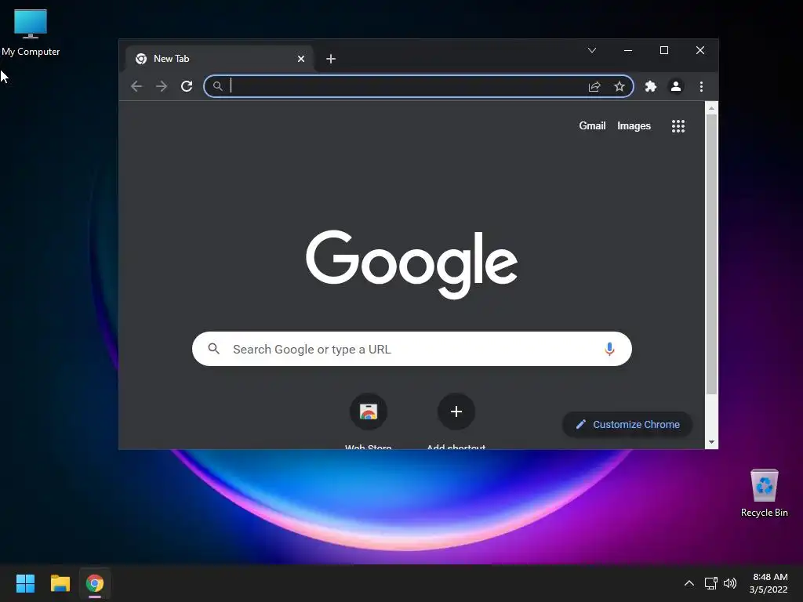Minimize the Chrome window
Image resolution: width=803 pixels, height=602 pixels.
pyautogui.click(x=628, y=50)
